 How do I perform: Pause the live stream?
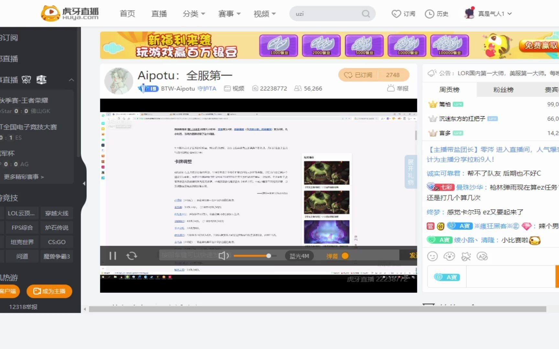coord(113,256)
